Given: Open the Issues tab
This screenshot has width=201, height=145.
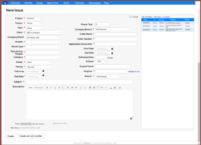Looking at the screenshot, I should click(39, 3).
